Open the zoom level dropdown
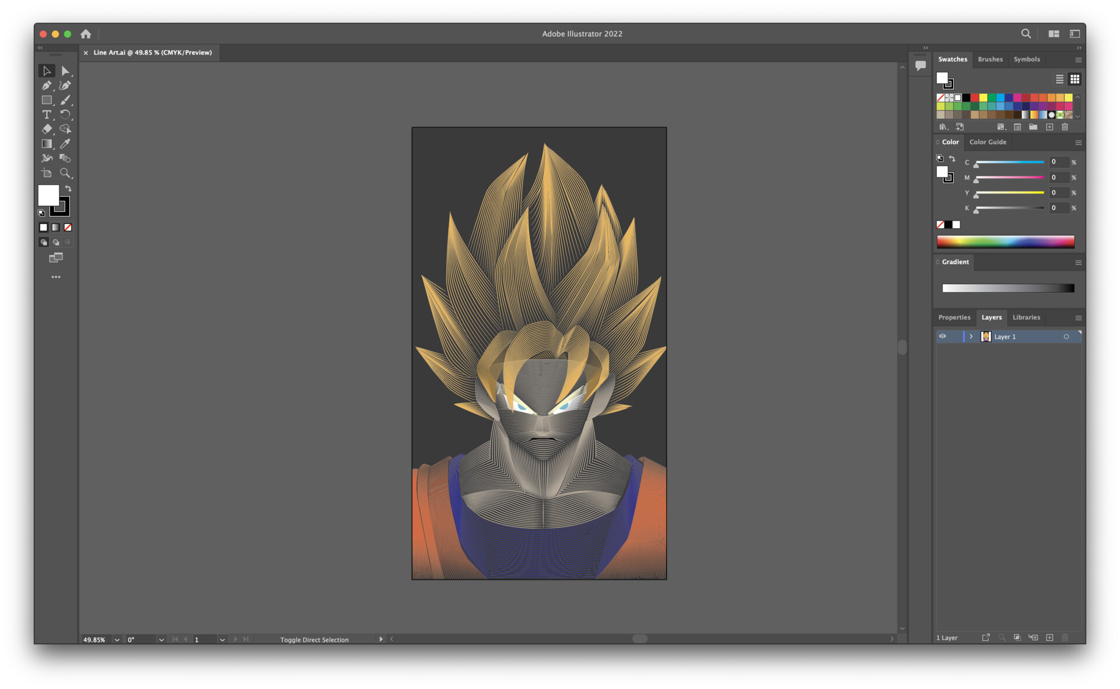This screenshot has width=1120, height=689. 117,639
